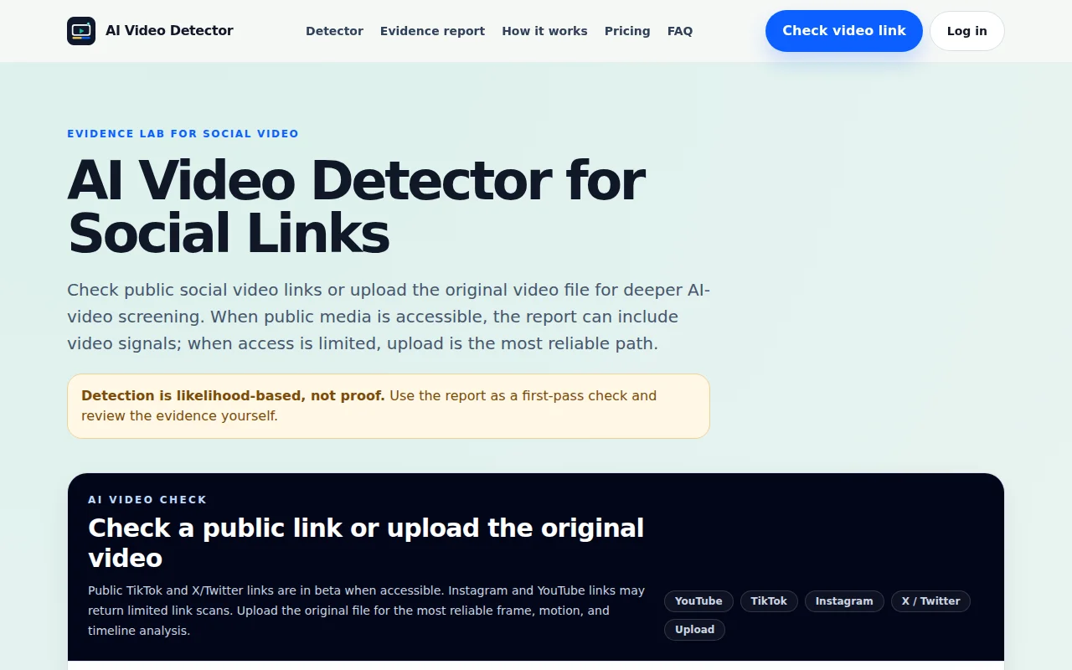
Task: Click the Log in button
Action: [x=967, y=31]
